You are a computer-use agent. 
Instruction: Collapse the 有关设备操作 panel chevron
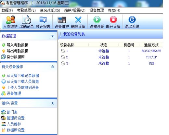[53, 67]
